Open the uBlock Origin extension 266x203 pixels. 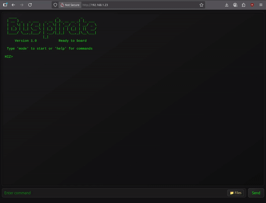pyautogui.click(x=252, y=5)
